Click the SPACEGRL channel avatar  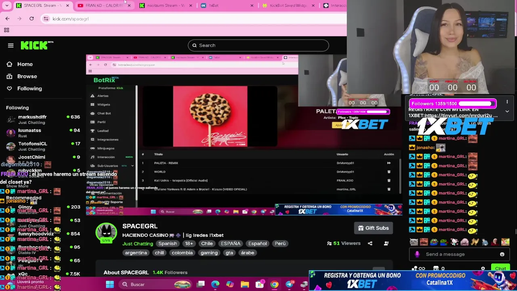pyautogui.click(x=106, y=232)
